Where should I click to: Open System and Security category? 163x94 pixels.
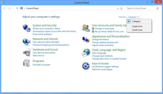(45, 25)
